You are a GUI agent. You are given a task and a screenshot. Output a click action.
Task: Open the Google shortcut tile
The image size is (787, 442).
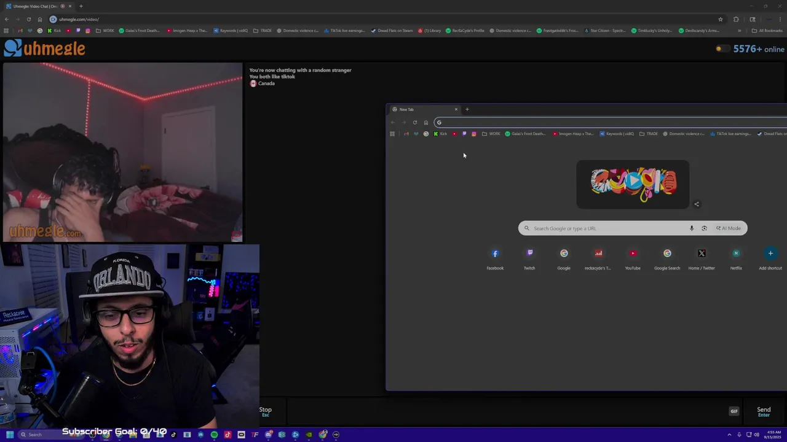coord(564,258)
